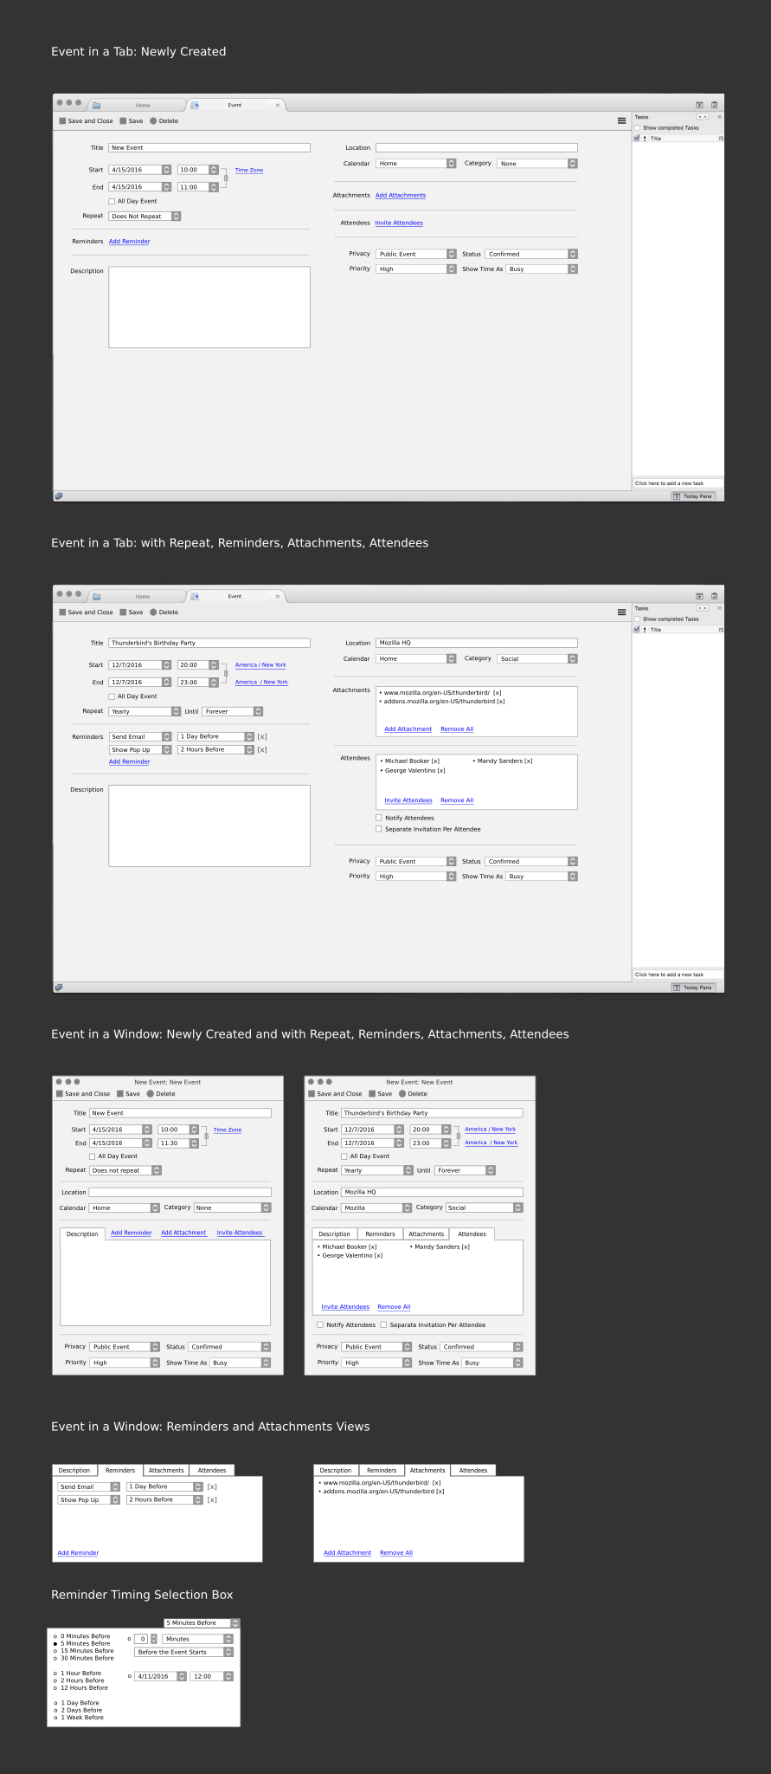The image size is (771, 1774).
Task: Click 'Click here to add a new task' in first mockup
Action: [x=677, y=483]
